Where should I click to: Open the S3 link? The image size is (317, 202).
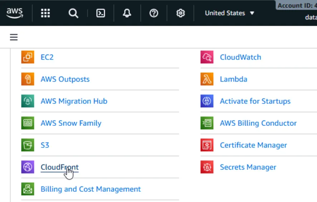pyautogui.click(x=45, y=145)
